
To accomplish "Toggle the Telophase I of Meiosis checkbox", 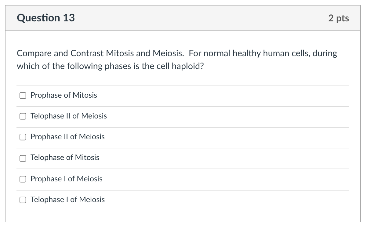I will tap(23, 200).
